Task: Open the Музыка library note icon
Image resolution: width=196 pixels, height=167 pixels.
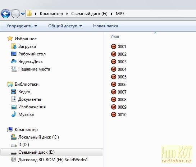Action: (14, 114)
